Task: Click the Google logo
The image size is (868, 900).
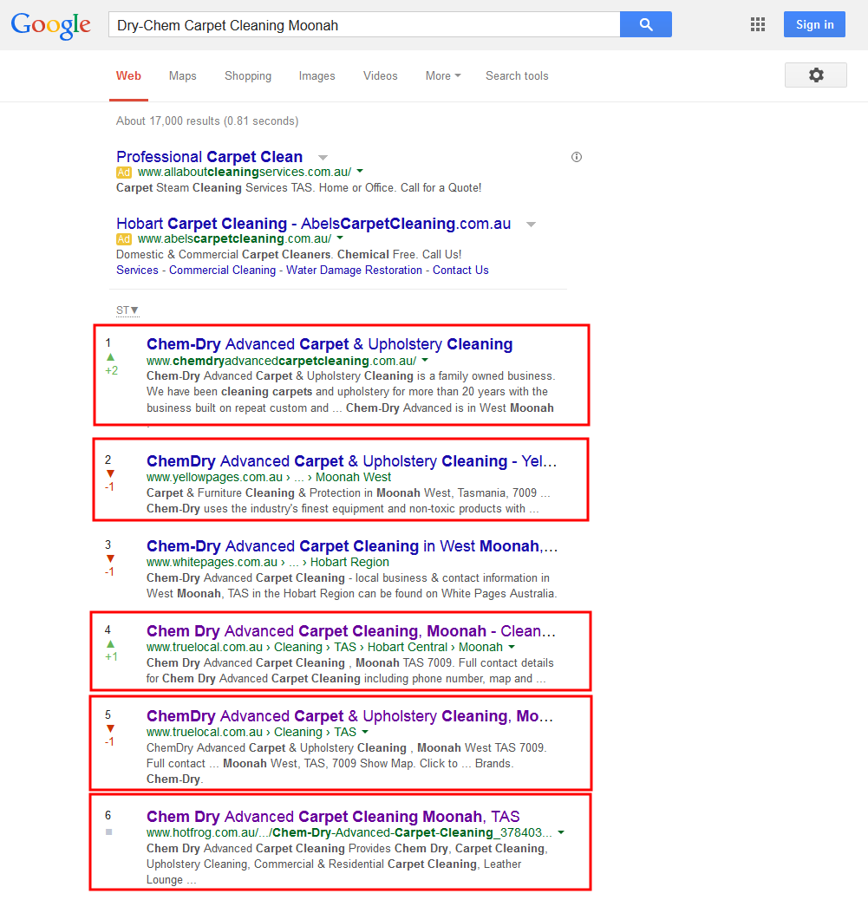Action: 50,25
